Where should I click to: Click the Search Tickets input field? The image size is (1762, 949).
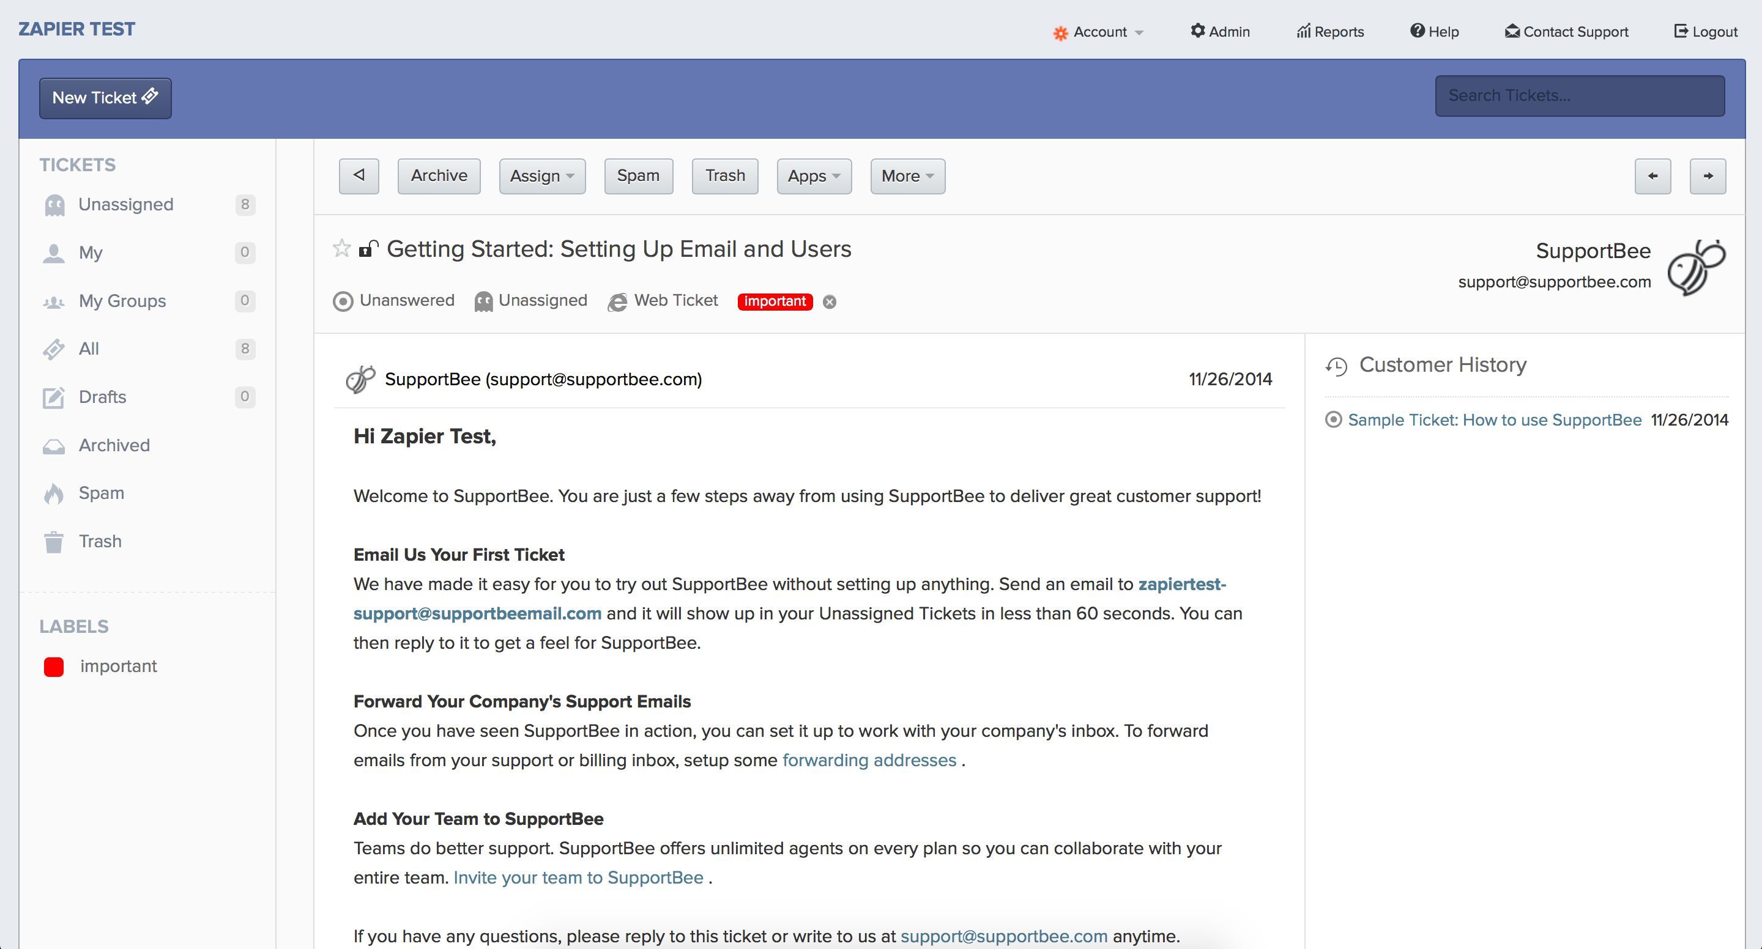[1580, 95]
